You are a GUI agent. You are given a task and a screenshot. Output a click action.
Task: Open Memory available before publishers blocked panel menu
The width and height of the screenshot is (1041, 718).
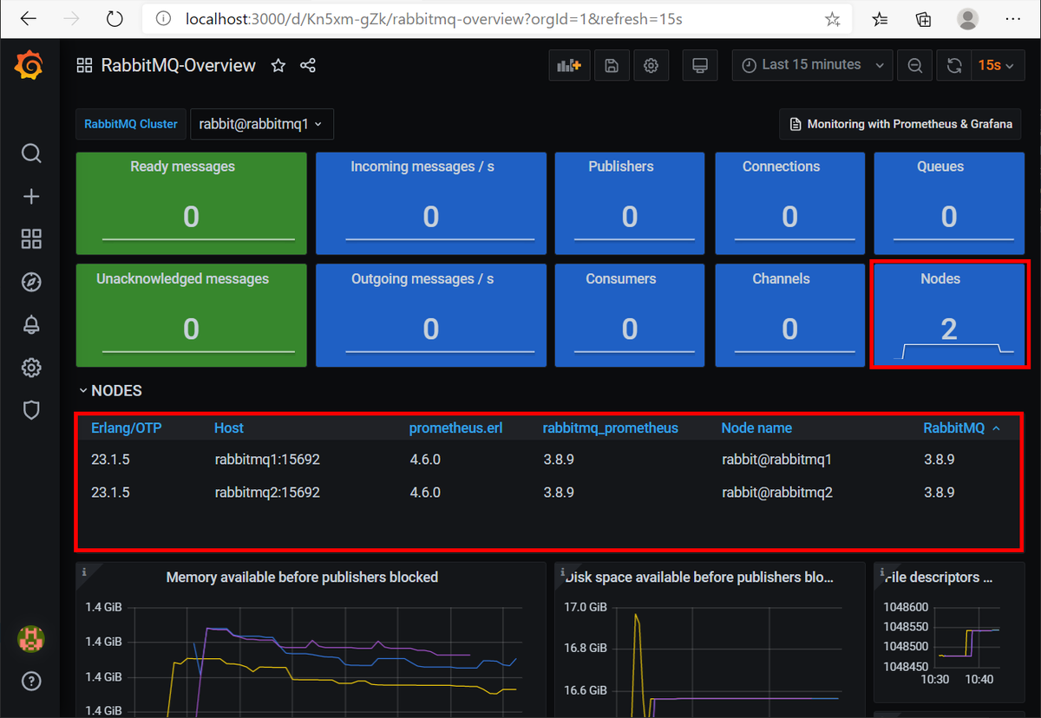point(302,577)
